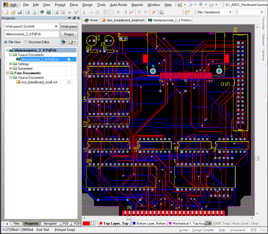This screenshot has height=234, width=268.
Task: Open the dropdown beside utility tools
Action: pos(185,5)
